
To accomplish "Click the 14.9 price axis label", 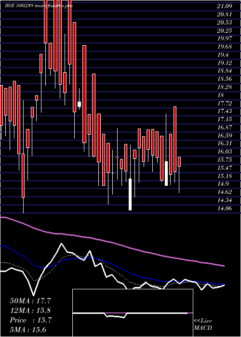I will pos(223,184).
